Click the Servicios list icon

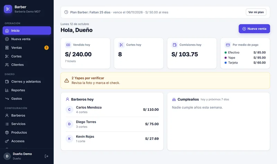pos(7,124)
